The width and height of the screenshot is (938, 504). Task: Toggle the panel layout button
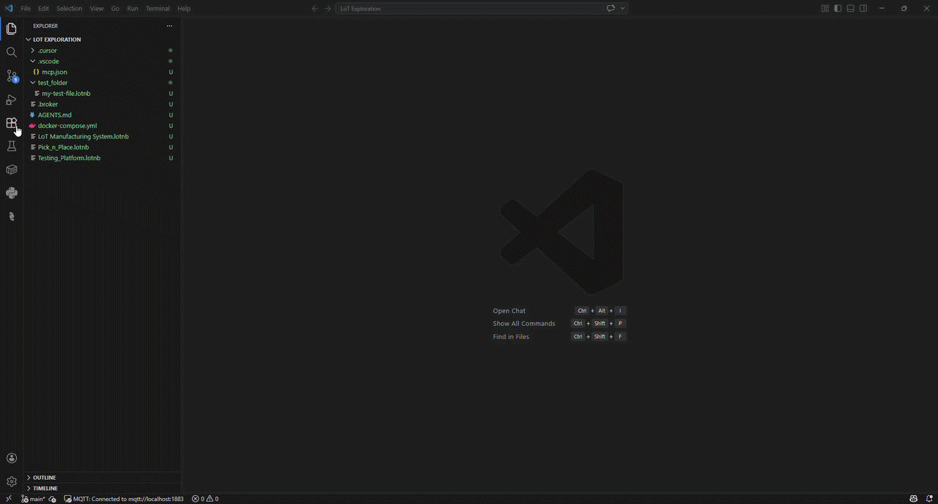coord(849,8)
